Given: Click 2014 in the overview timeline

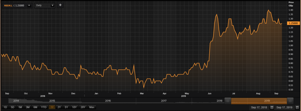Looking at the screenshot, I should tap(16, 101).
